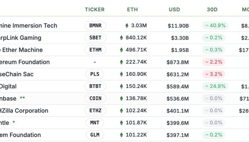Sort by the USD column header
The height and width of the screenshot is (142, 249).
[x=174, y=10]
